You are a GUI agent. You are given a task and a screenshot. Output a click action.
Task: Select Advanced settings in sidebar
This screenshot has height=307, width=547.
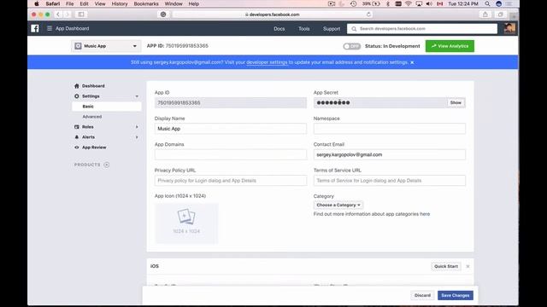[x=92, y=117]
